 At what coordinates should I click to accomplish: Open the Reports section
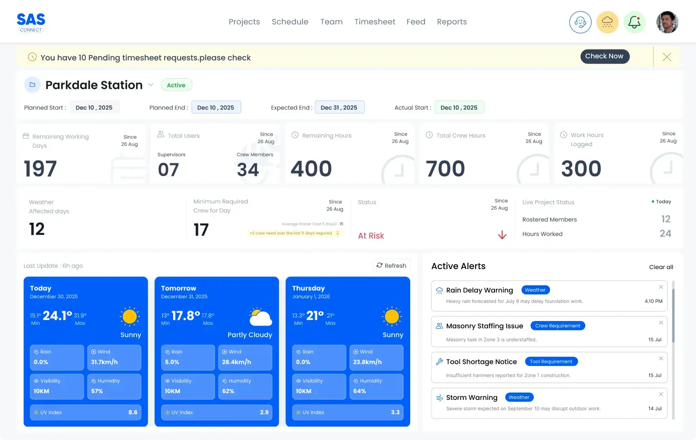[452, 22]
